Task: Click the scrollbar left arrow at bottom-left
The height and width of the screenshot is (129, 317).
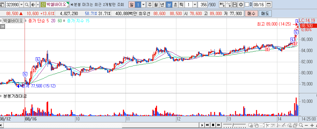Action: tap(1, 125)
